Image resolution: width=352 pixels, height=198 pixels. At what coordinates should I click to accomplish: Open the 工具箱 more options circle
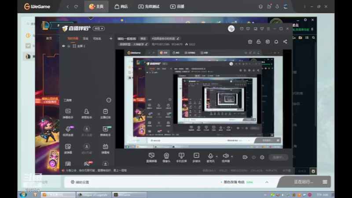coord(109,100)
